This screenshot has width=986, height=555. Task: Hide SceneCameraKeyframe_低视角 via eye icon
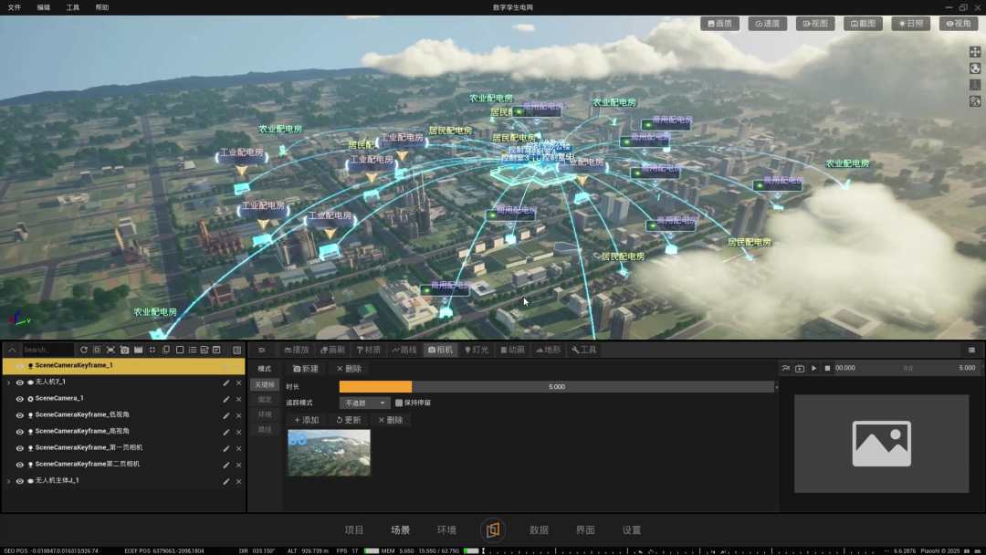point(19,414)
